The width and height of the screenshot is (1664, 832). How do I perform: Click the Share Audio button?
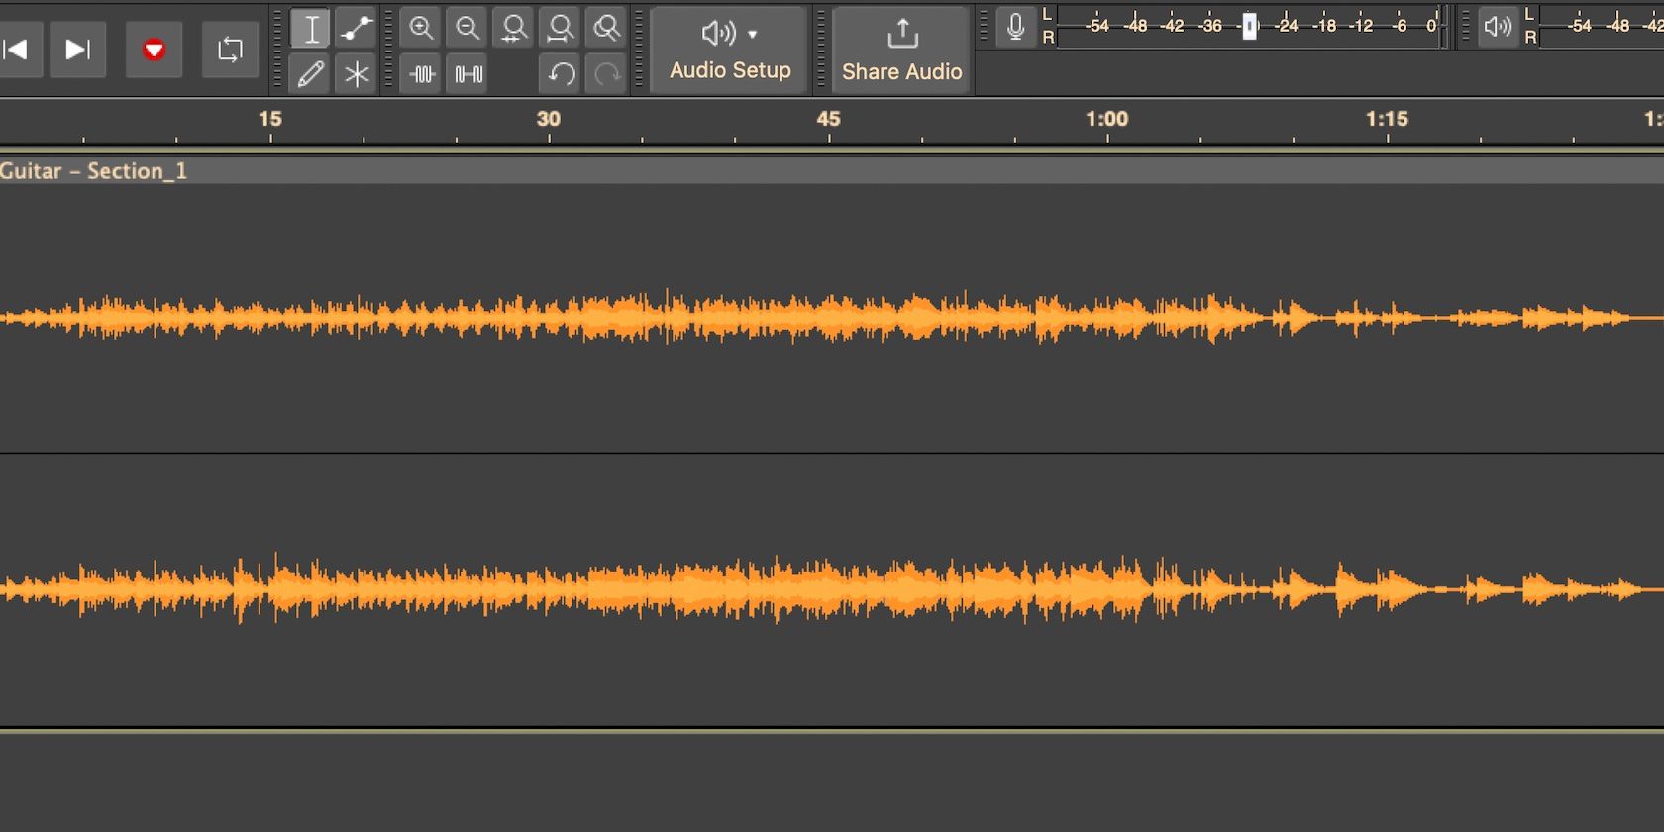901,50
